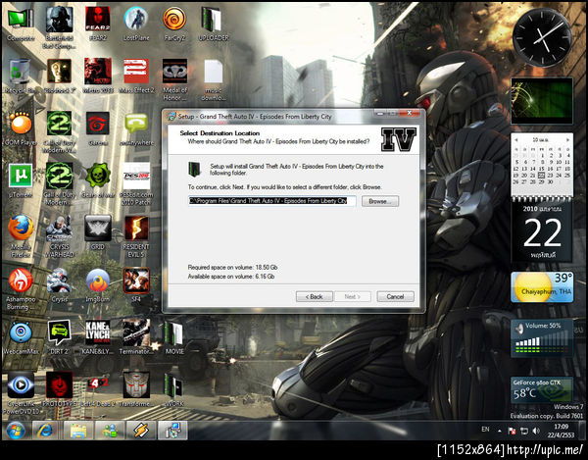Click the EN language indicator
Image resolution: width=588 pixels, height=460 pixels.
[485, 430]
